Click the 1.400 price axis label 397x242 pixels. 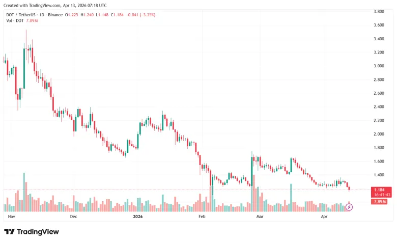379,175
